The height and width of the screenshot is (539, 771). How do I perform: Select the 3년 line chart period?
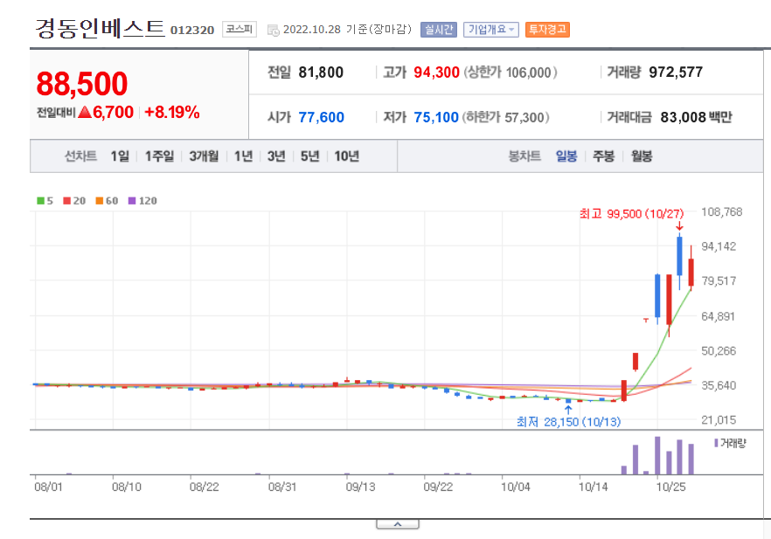(x=276, y=156)
